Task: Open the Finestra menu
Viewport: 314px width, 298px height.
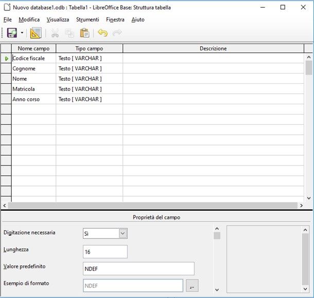Action: pos(115,20)
